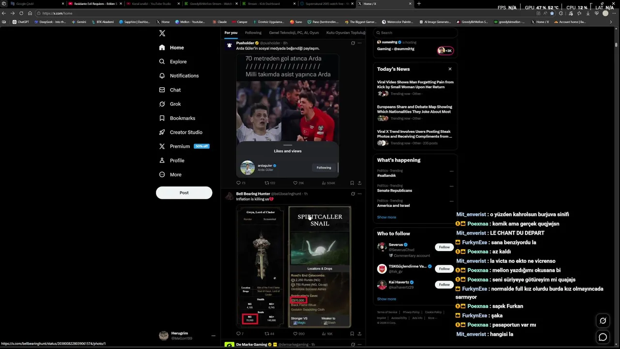Open Premium with 50% off badge

(x=184, y=146)
